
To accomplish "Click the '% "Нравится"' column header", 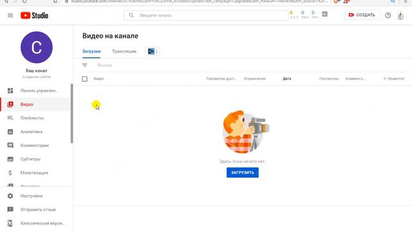I will click(x=394, y=78).
